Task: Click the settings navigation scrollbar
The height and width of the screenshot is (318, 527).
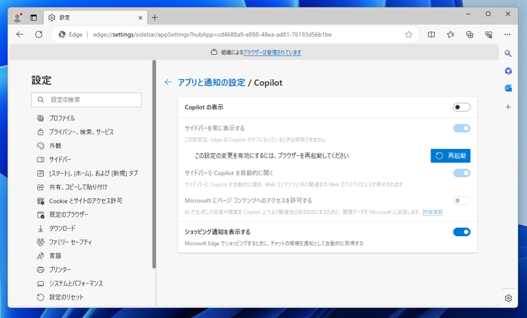Action: (x=154, y=164)
